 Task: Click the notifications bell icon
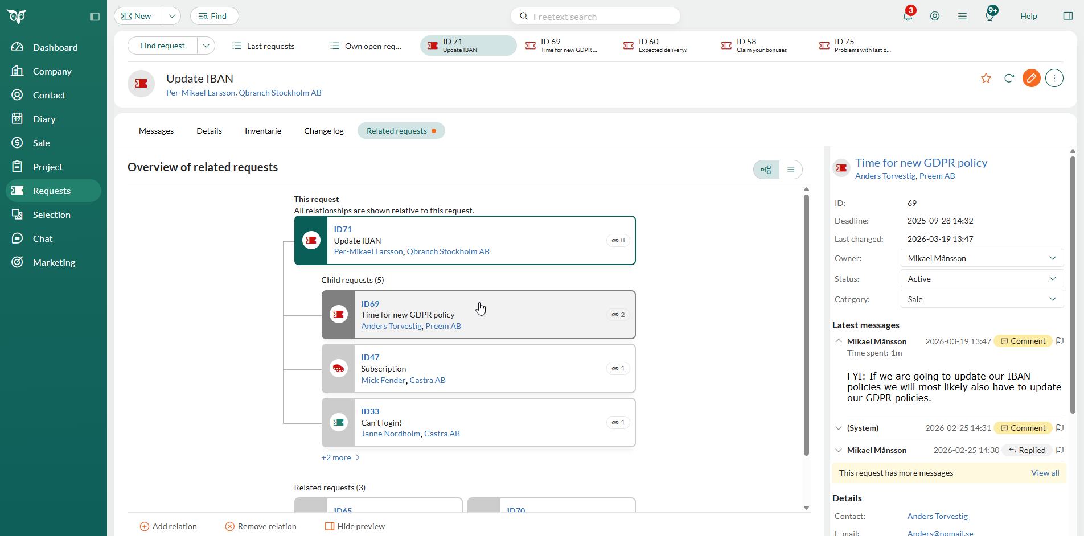click(x=908, y=17)
